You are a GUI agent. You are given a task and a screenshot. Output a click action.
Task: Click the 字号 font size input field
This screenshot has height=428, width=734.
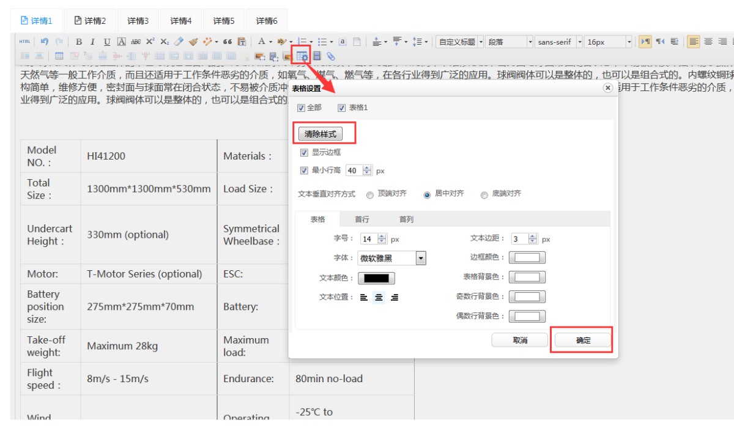coord(369,239)
